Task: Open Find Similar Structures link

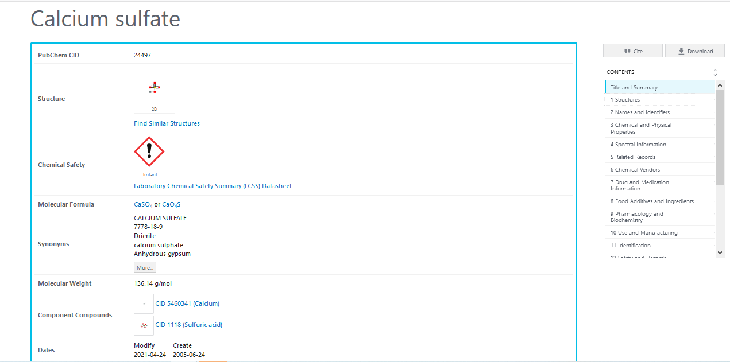Action: 167,123
